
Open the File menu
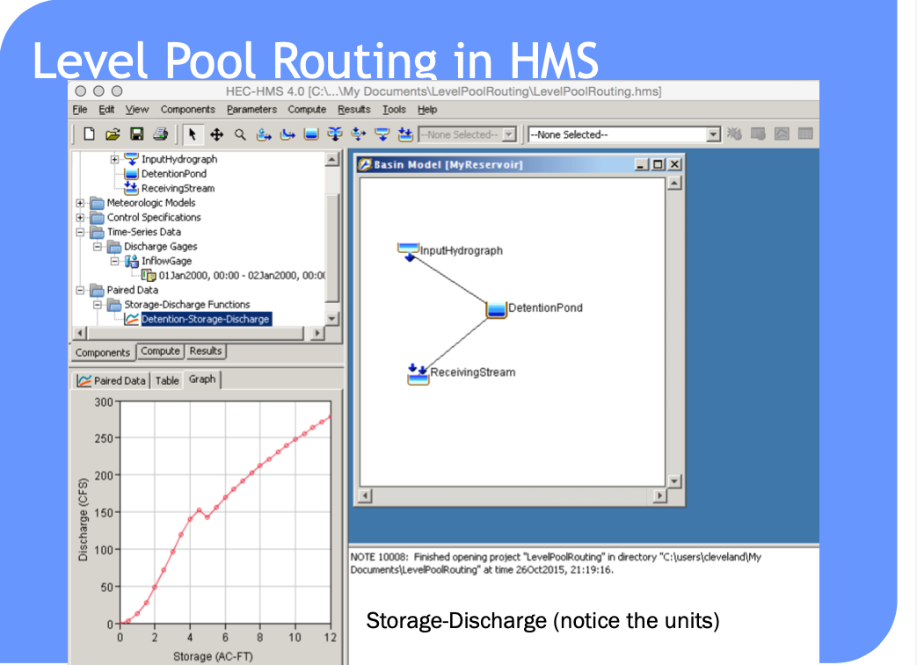[x=79, y=109]
